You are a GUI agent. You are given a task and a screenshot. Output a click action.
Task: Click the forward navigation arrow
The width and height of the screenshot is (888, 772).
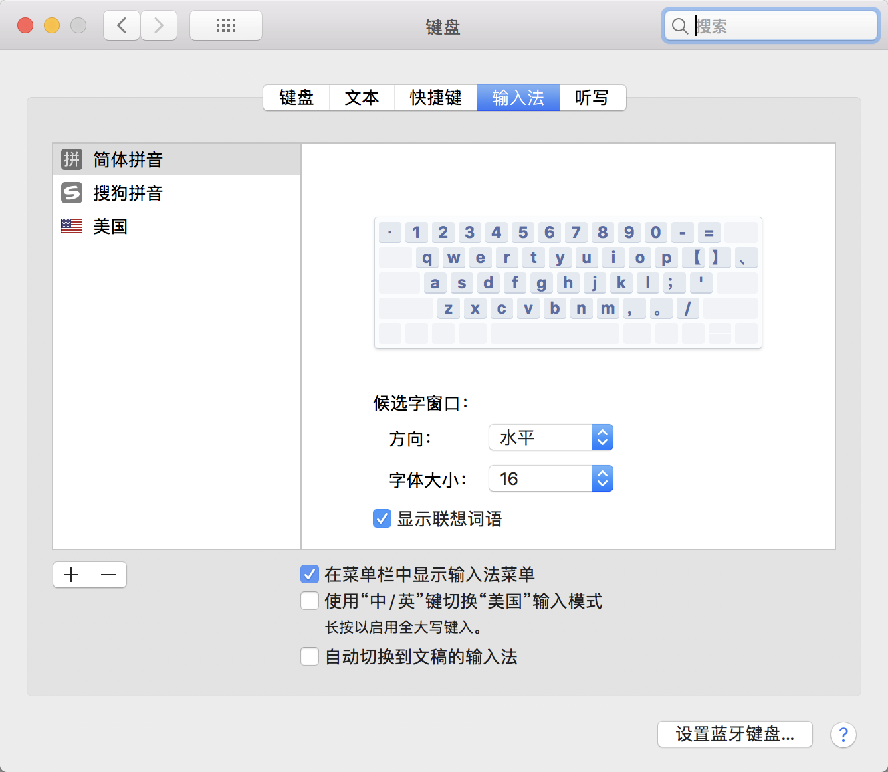point(159,26)
